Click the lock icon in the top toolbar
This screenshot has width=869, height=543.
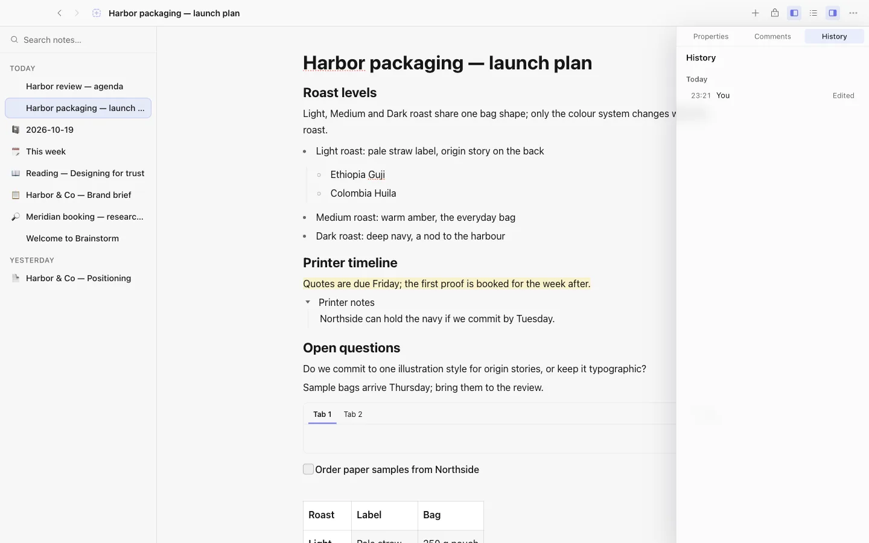775,13
